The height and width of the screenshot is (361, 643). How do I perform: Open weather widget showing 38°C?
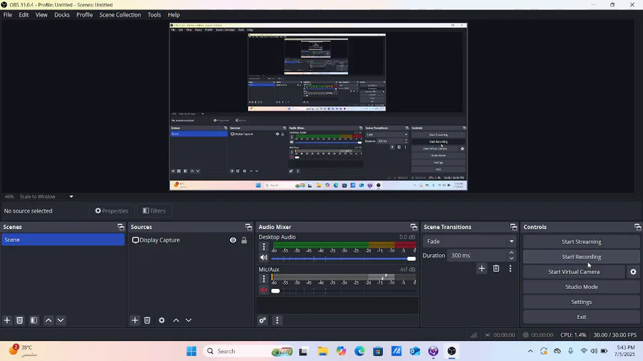click(24, 351)
